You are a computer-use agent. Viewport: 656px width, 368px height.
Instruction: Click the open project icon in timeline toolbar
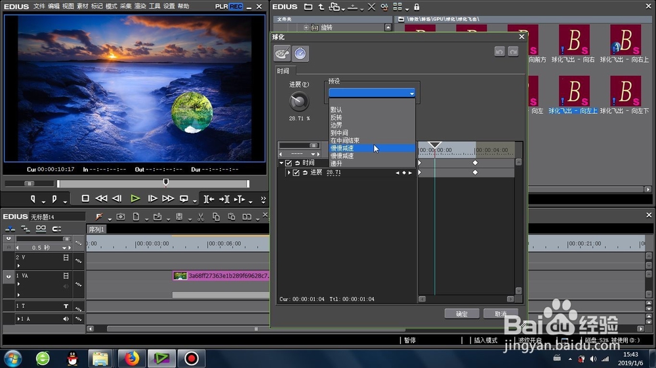coord(157,217)
